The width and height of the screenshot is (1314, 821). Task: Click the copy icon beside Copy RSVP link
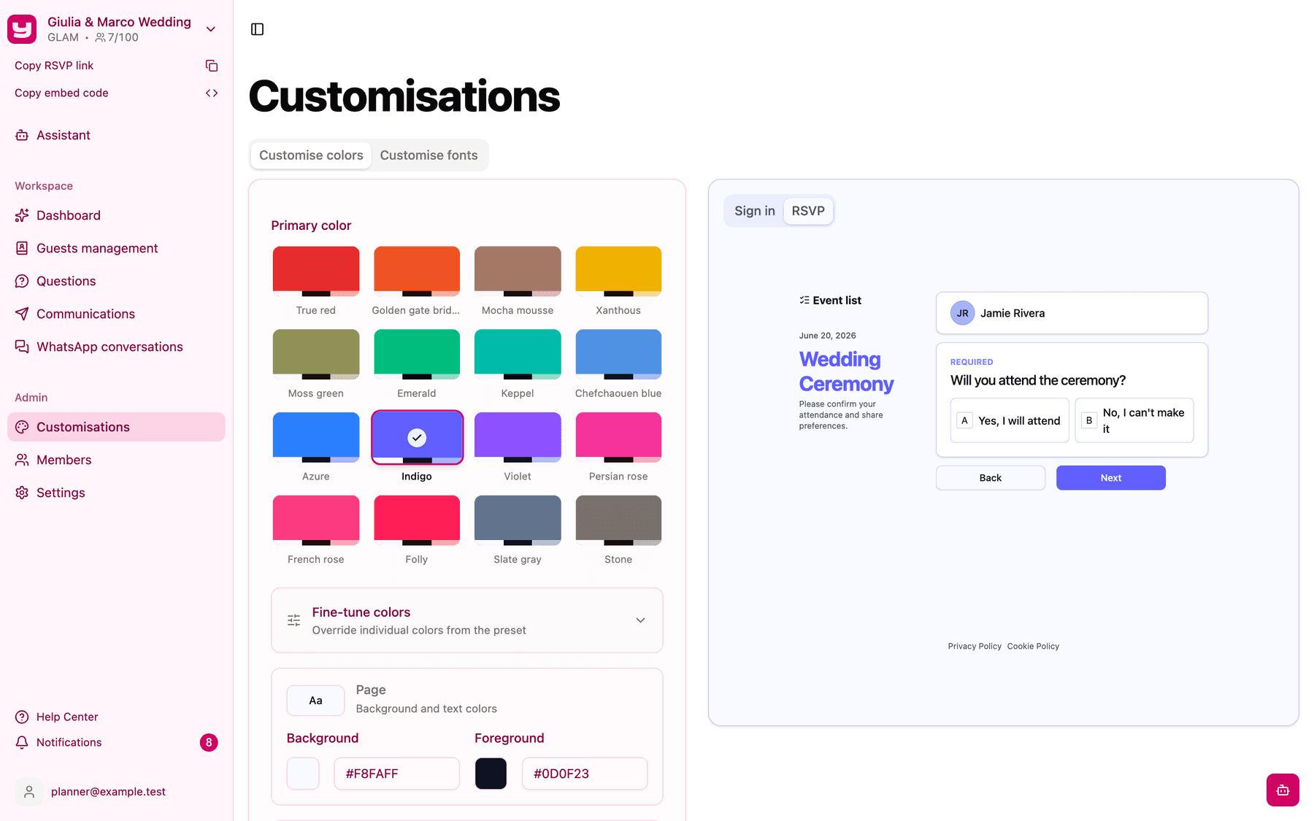[212, 66]
